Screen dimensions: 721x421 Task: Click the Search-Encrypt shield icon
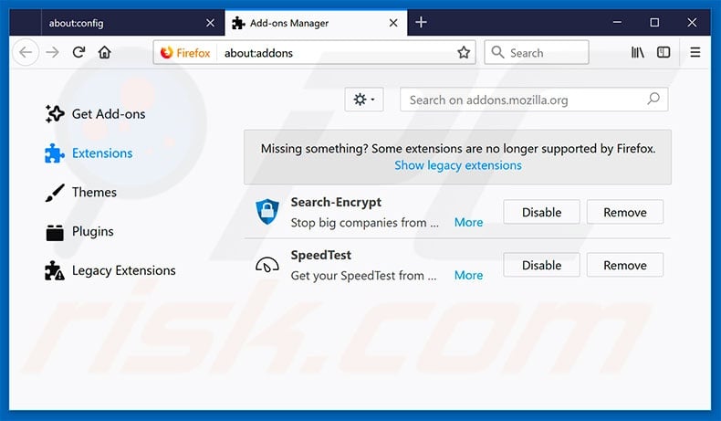point(267,212)
